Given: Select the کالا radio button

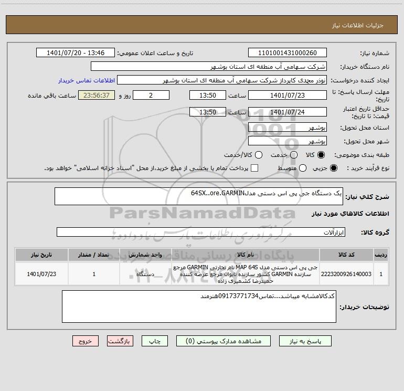Looking at the screenshot, I should coord(321,155).
